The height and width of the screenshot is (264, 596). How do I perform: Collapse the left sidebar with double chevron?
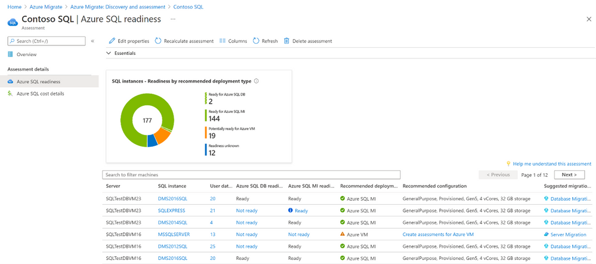92,41
